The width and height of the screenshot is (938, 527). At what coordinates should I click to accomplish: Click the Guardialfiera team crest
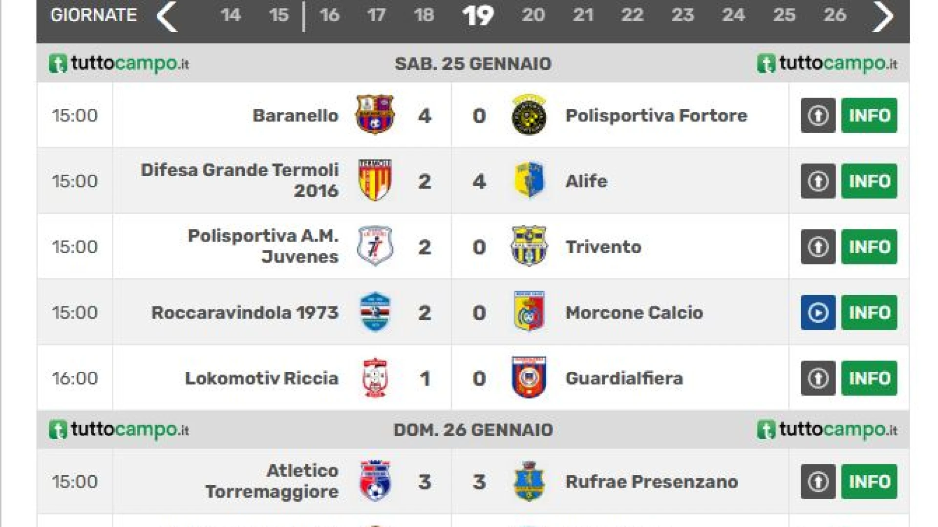point(529,377)
